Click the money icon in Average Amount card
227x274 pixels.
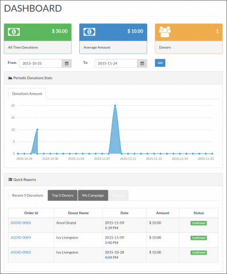coord(89,32)
